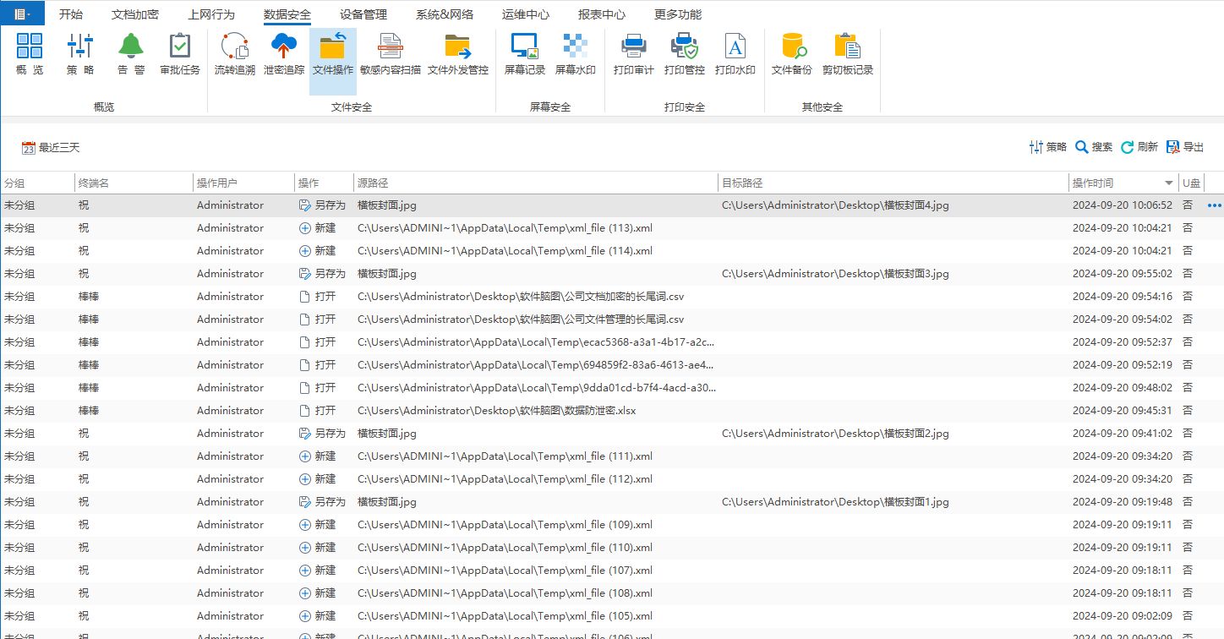Sort by the 终端名 column header

(x=134, y=183)
